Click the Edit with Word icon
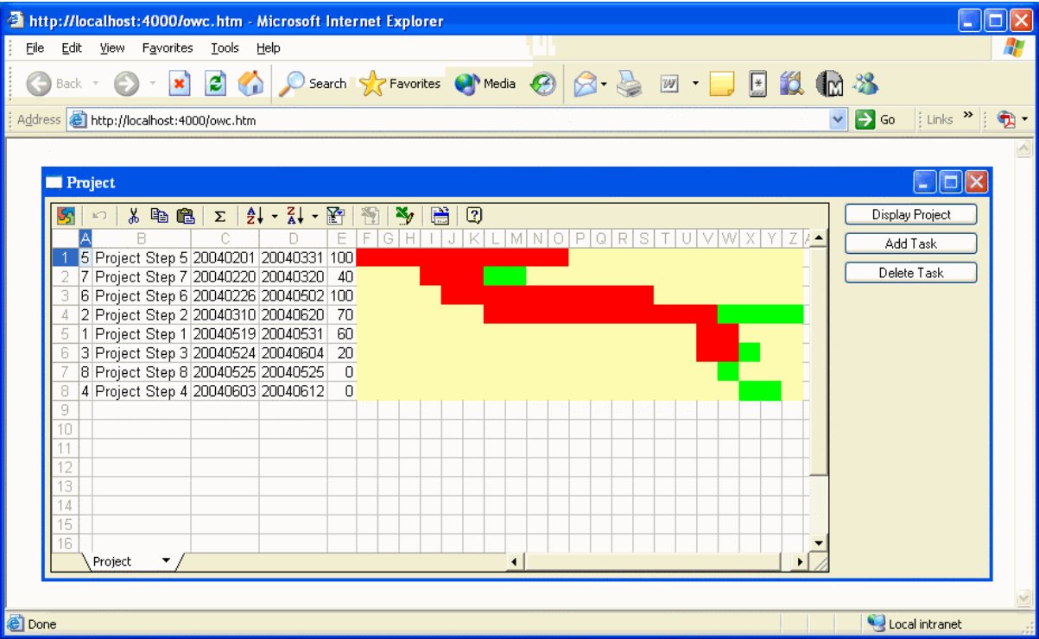This screenshot has width=1039, height=639. pos(670,84)
